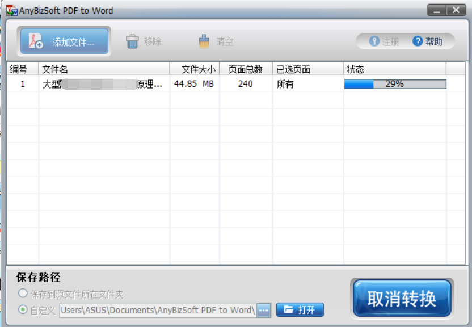Click the 页面总数 column header
This screenshot has width=472, height=327.
click(x=245, y=69)
